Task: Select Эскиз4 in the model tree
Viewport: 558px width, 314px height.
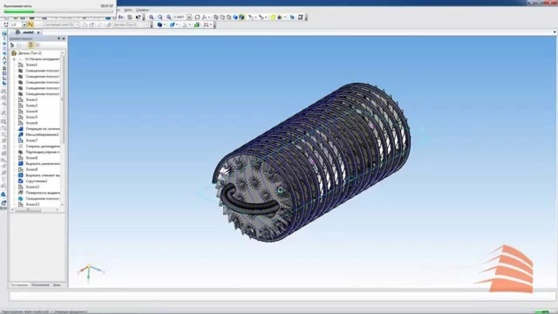Action: point(31,111)
